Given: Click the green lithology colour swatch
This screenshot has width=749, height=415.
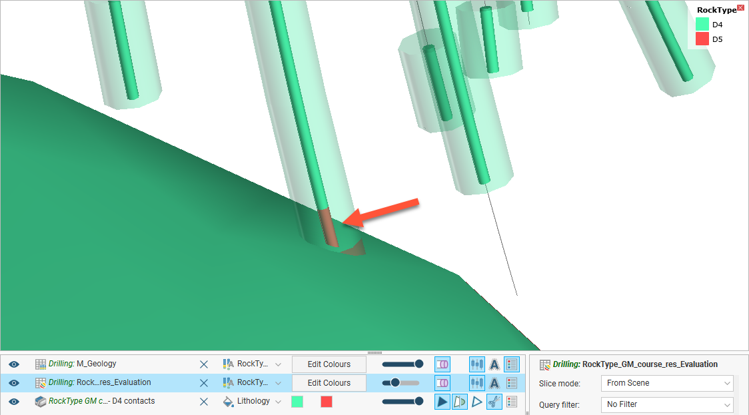Looking at the screenshot, I should [x=297, y=402].
